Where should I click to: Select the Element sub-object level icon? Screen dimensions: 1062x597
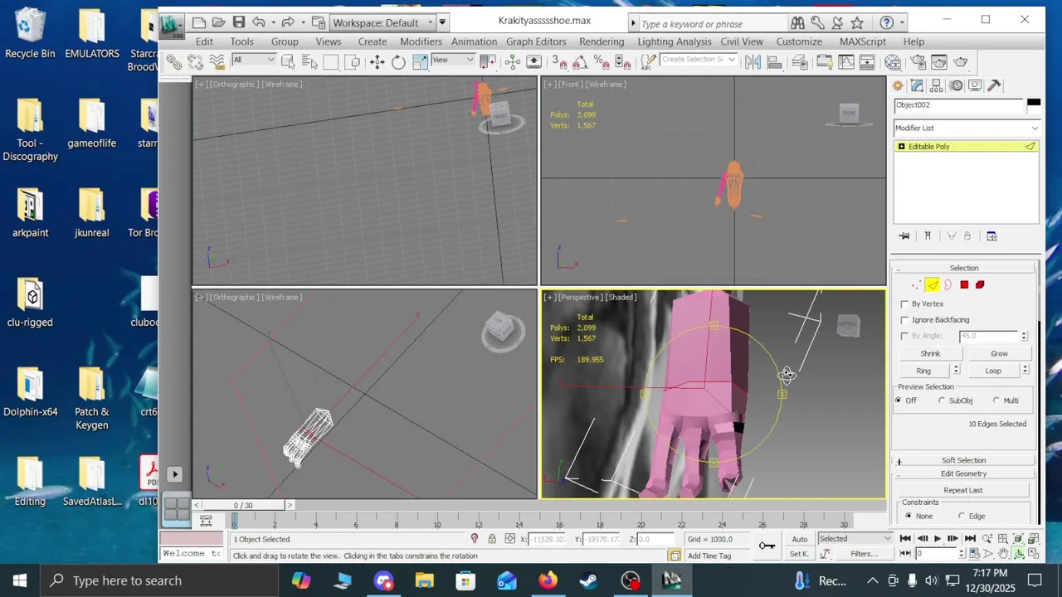point(980,284)
